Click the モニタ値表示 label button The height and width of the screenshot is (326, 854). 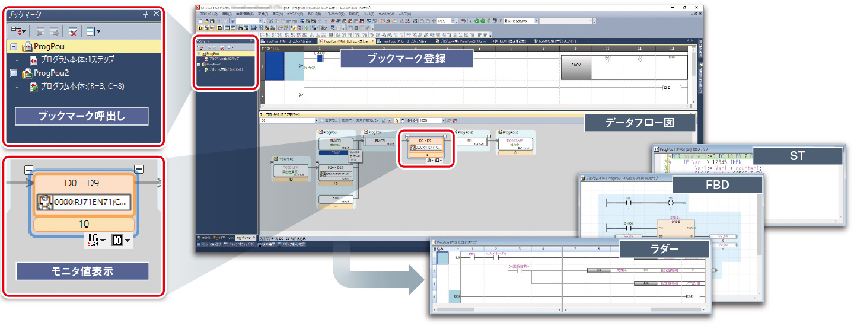pyautogui.click(x=82, y=271)
